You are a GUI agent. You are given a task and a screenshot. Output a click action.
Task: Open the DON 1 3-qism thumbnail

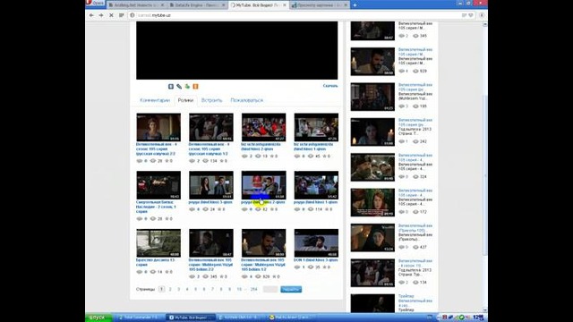316,243
